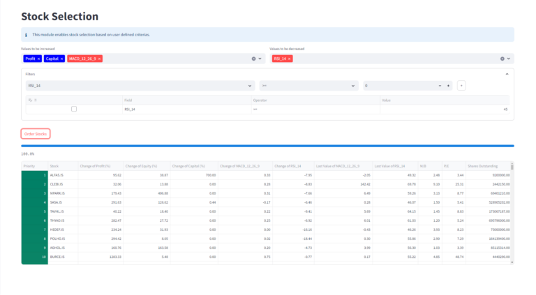Tick the checkbox in the RSI_14 filter row
The image size is (536, 295).
(74, 109)
